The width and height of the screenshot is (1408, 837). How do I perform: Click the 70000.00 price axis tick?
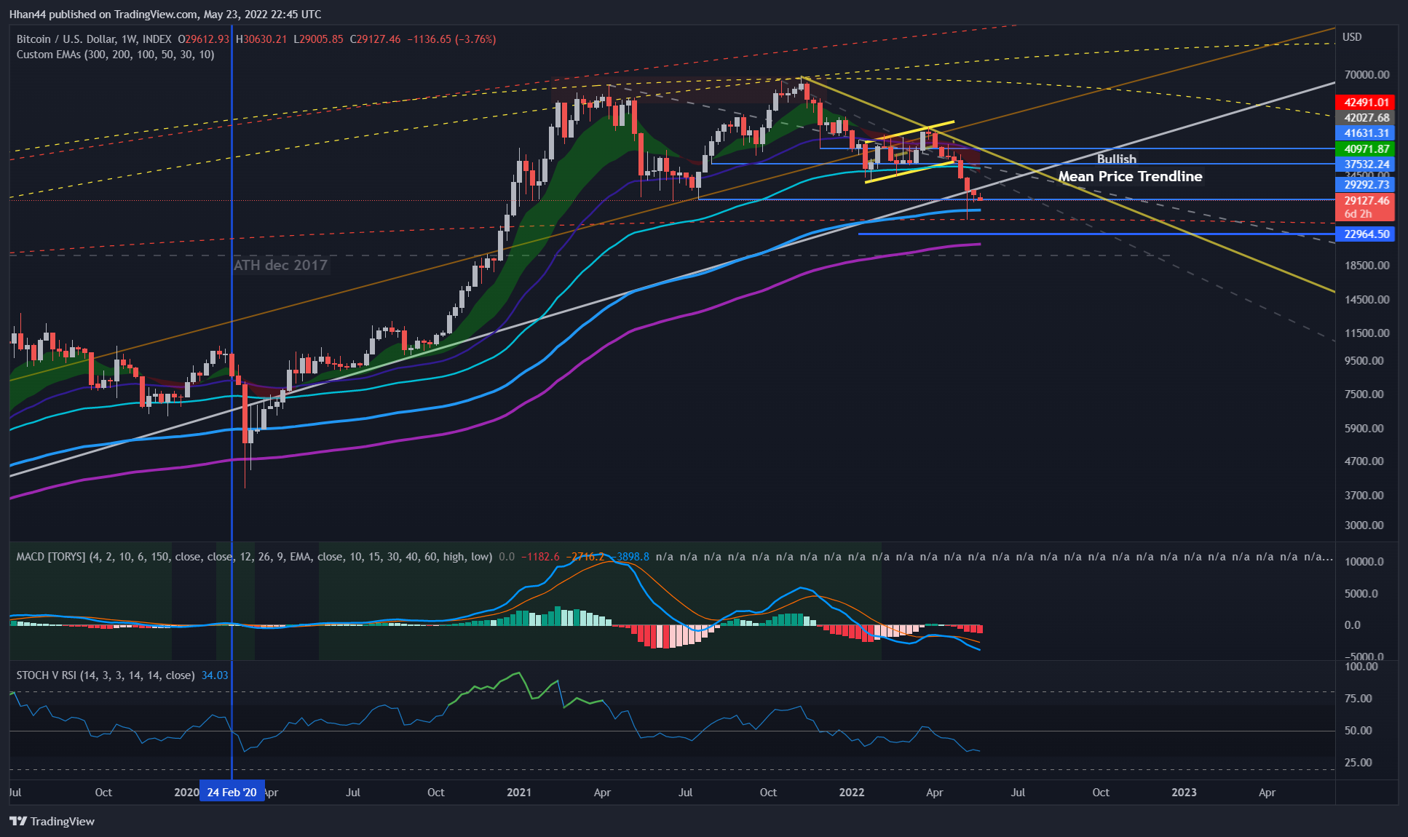pos(1367,75)
